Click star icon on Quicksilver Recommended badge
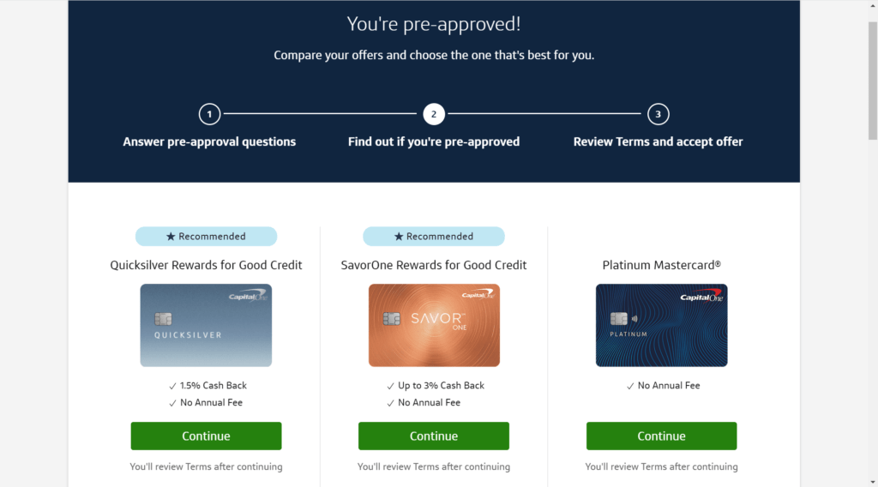Screen dimensions: 878x487 [171, 237]
